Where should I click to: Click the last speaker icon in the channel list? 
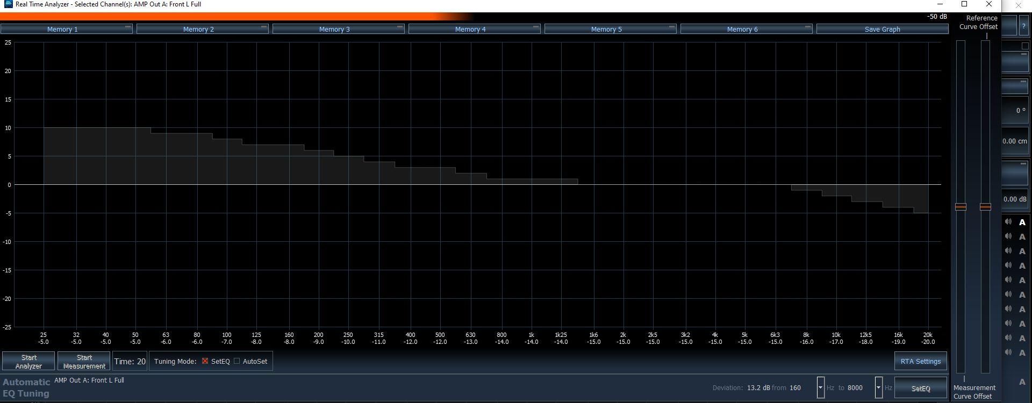(1008, 352)
